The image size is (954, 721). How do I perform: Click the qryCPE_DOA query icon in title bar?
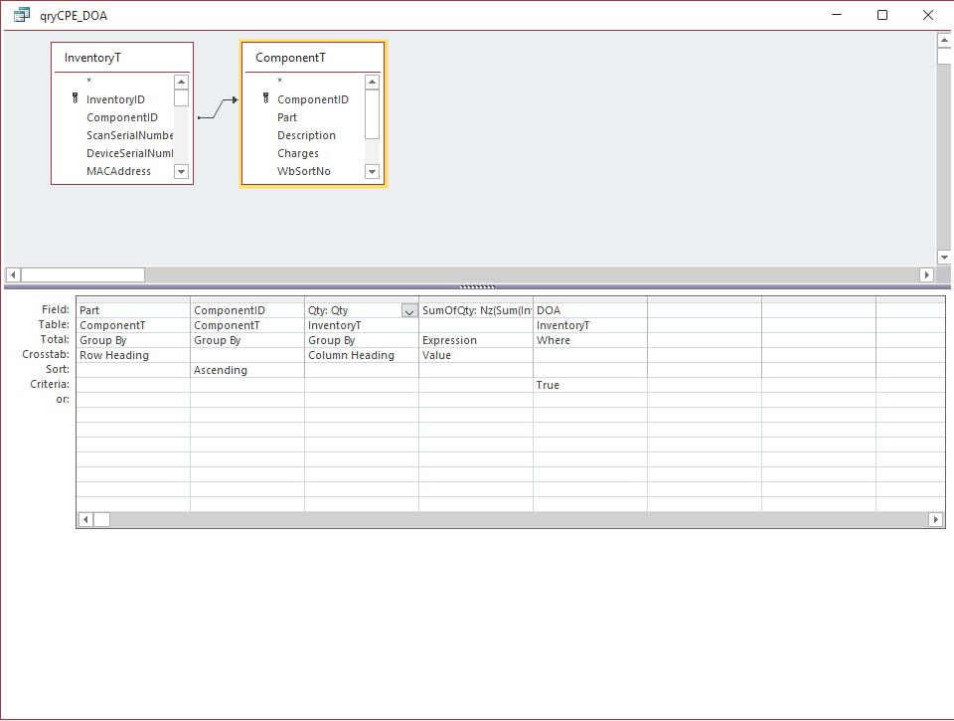(22, 15)
